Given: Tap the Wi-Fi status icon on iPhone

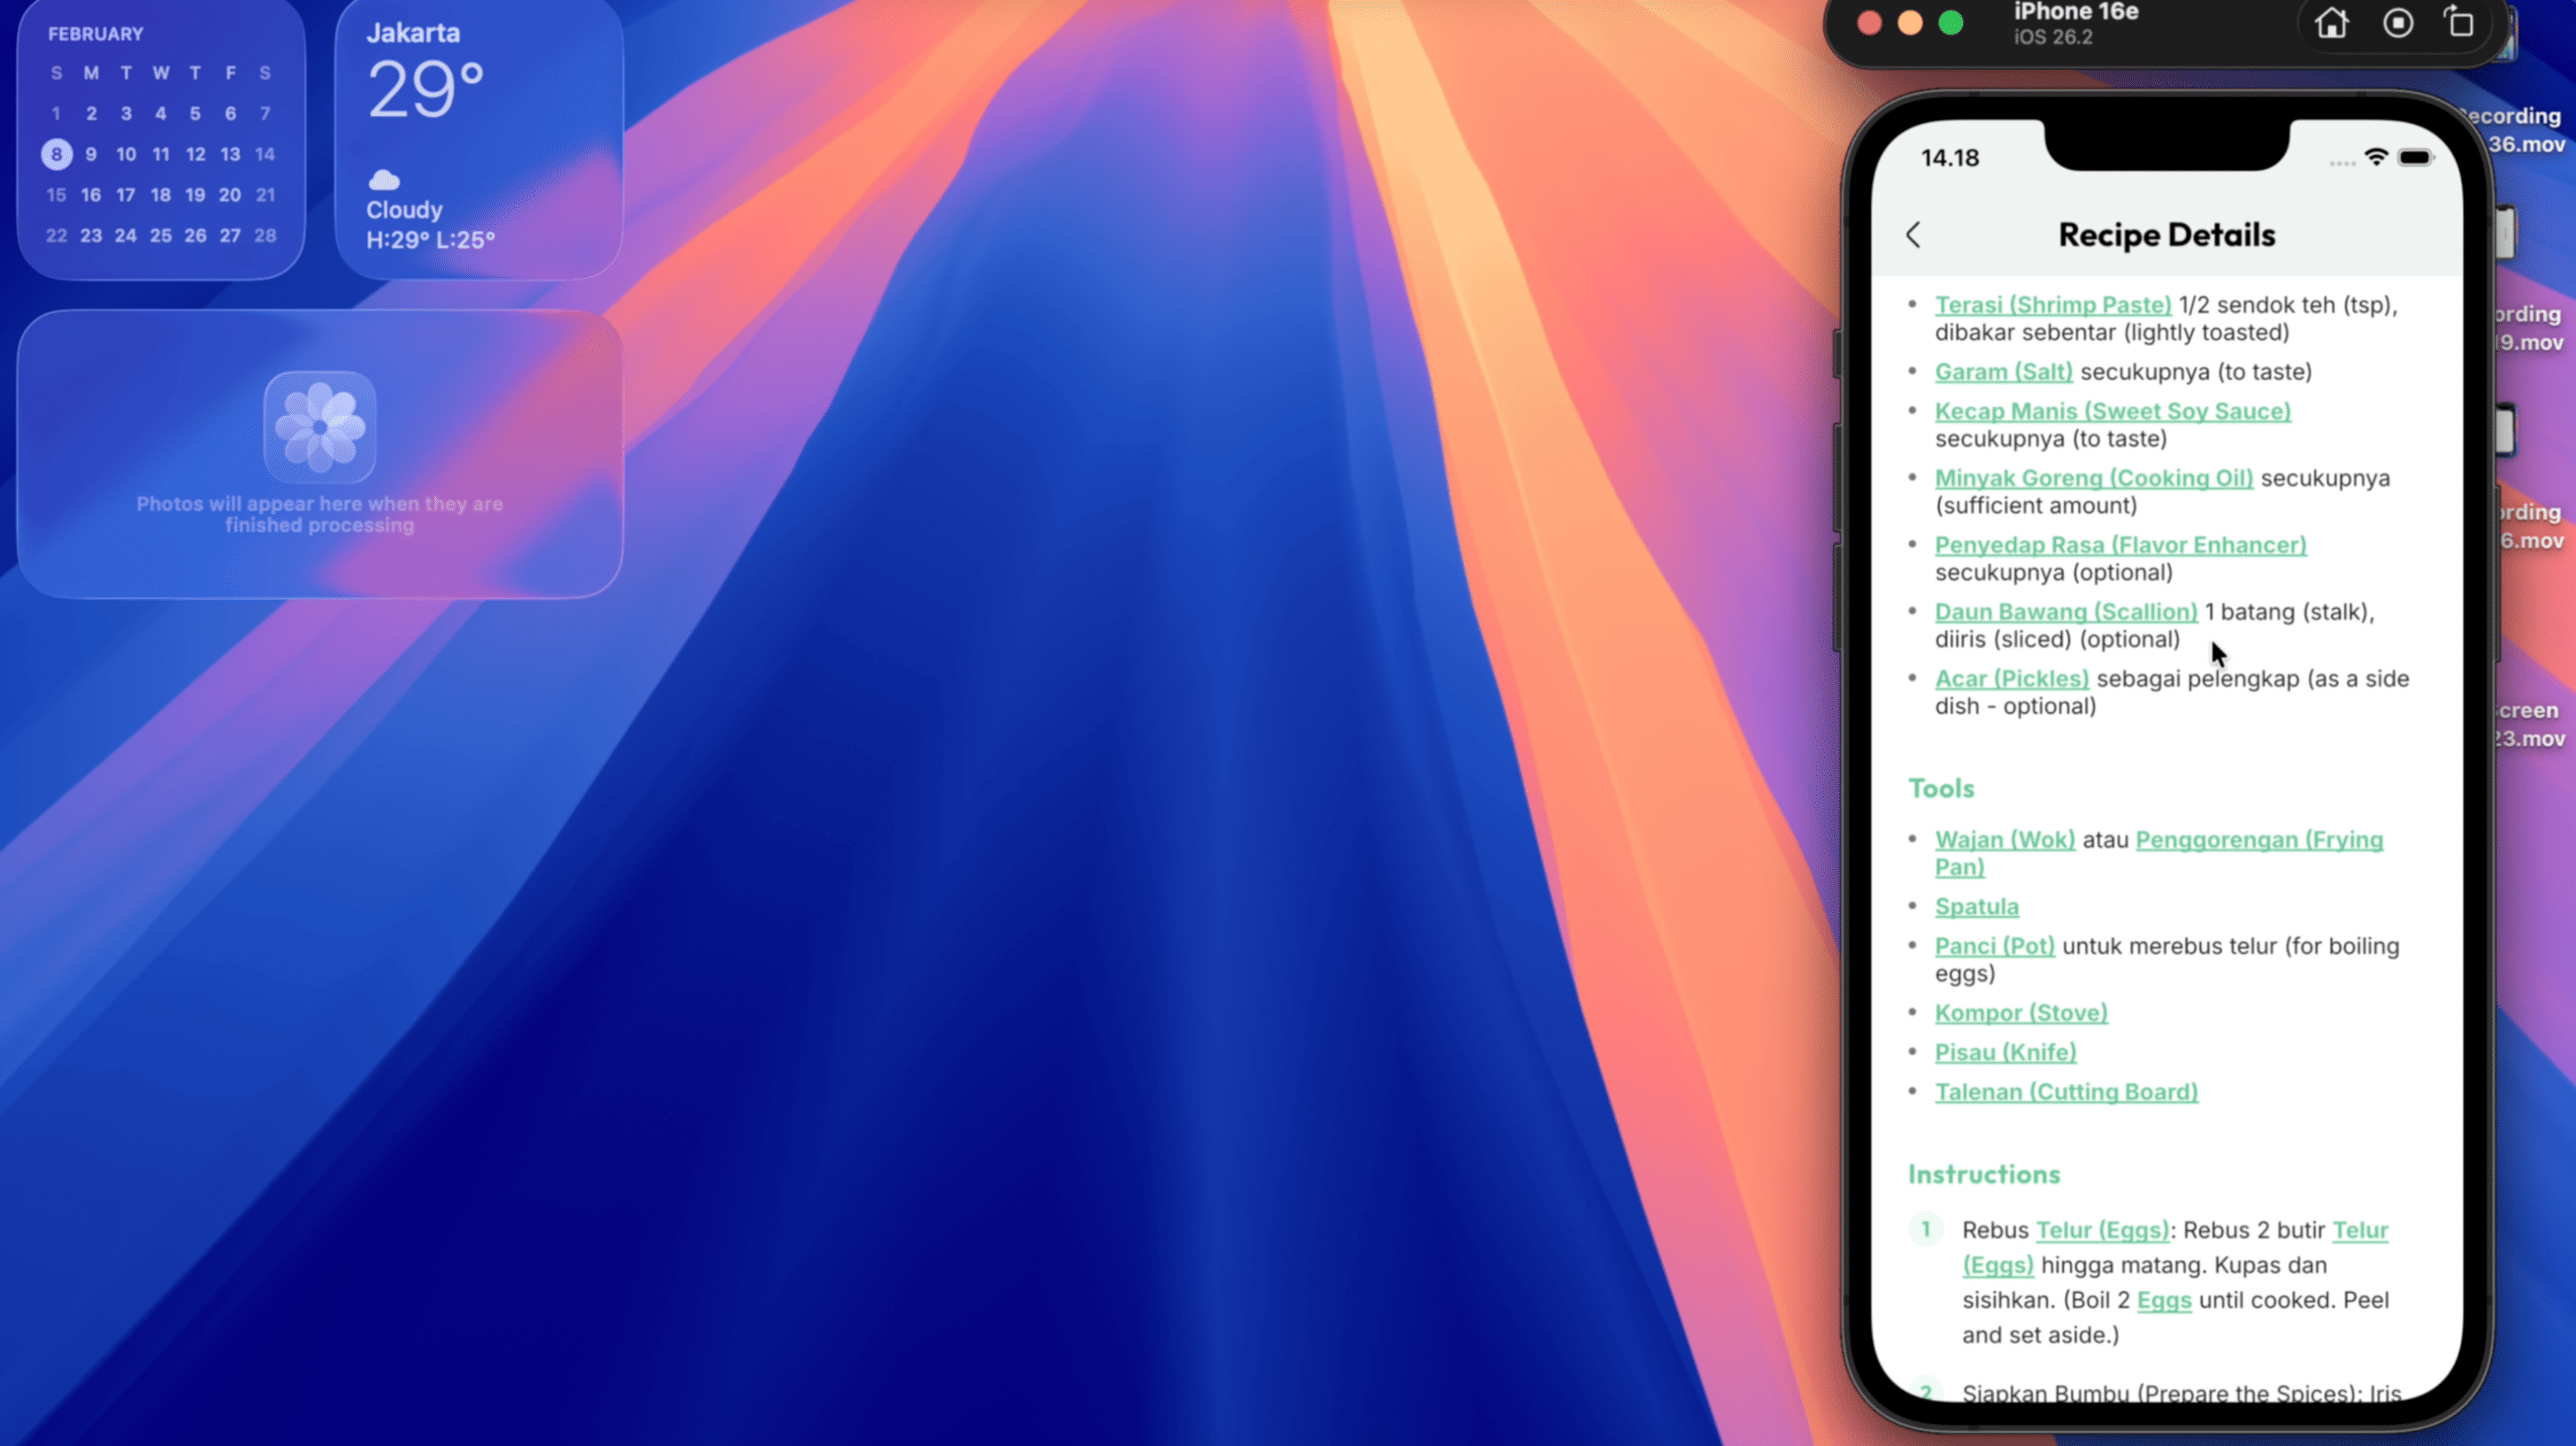Looking at the screenshot, I should (x=2376, y=158).
